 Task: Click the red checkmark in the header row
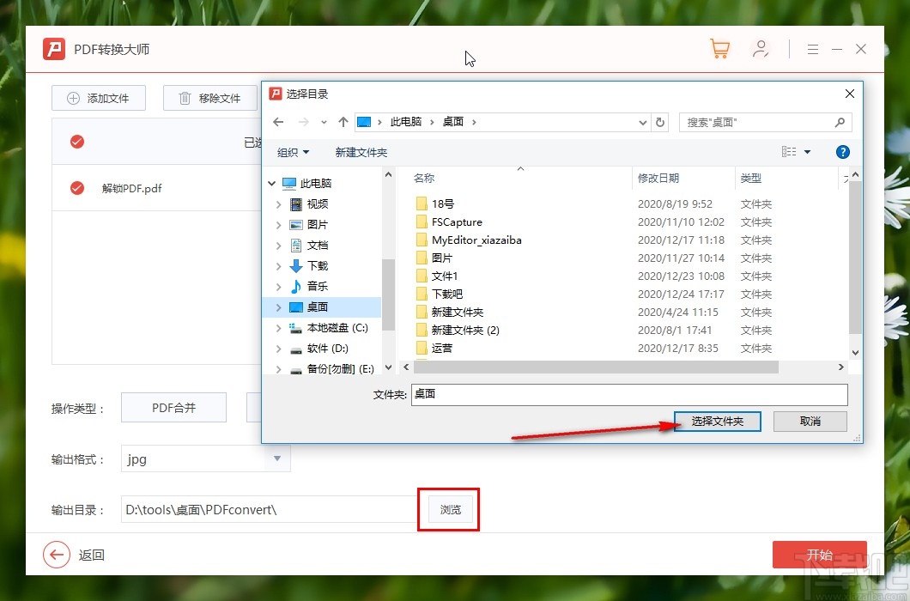76,141
